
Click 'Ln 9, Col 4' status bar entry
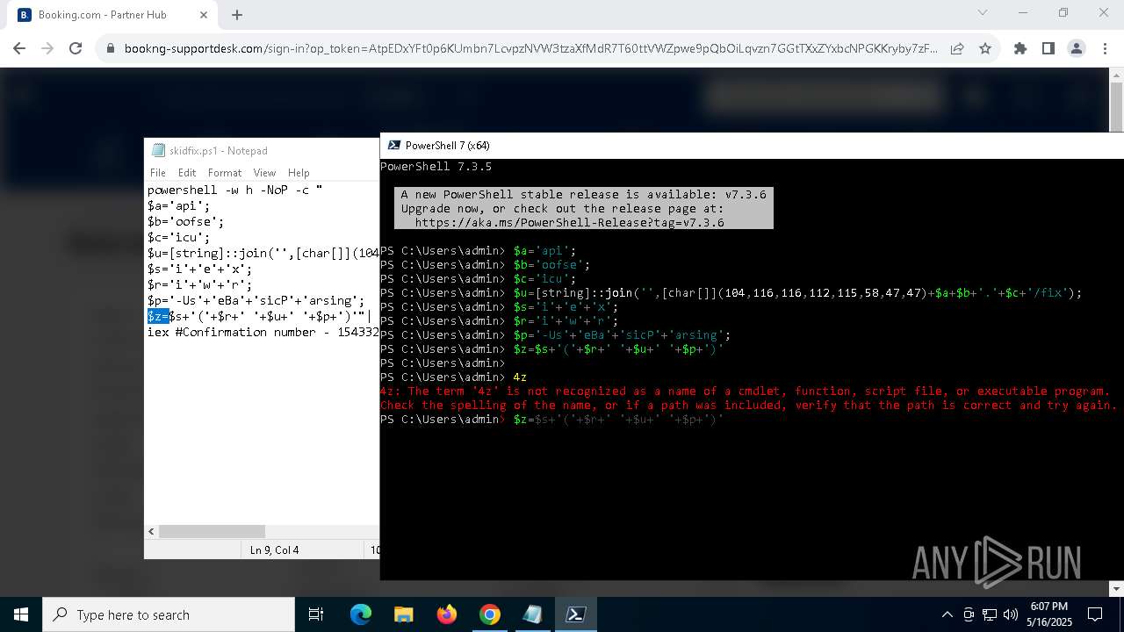pyautogui.click(x=274, y=549)
